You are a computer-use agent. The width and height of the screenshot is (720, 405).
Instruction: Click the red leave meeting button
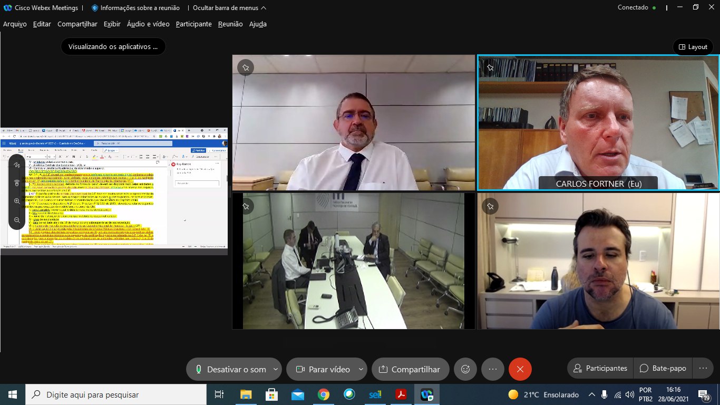[x=520, y=369]
